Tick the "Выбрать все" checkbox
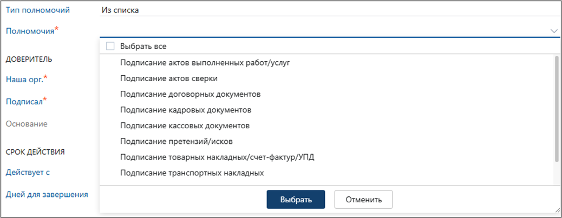Viewport: 562px width, 218px height. [110, 47]
